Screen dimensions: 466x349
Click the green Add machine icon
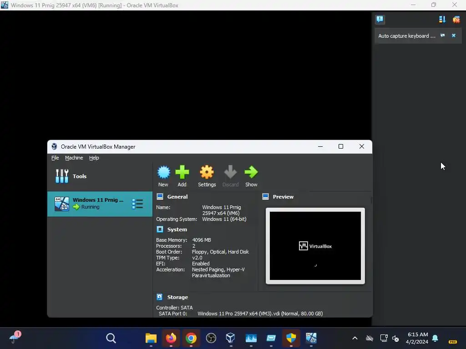point(182,172)
